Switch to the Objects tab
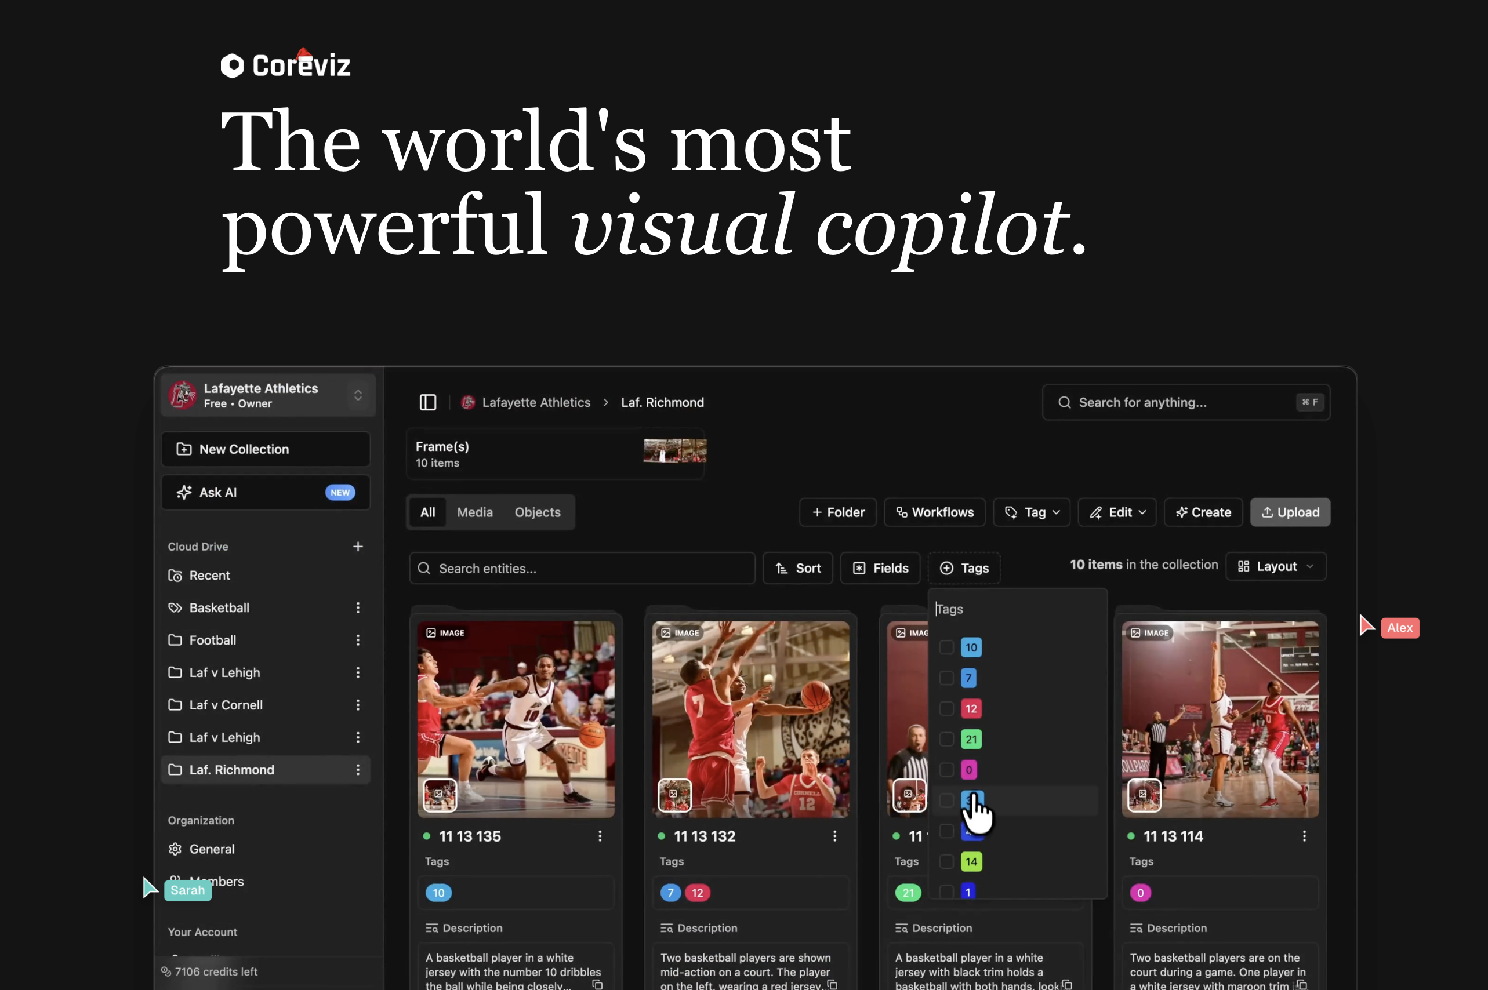This screenshot has height=990, width=1488. click(x=537, y=512)
